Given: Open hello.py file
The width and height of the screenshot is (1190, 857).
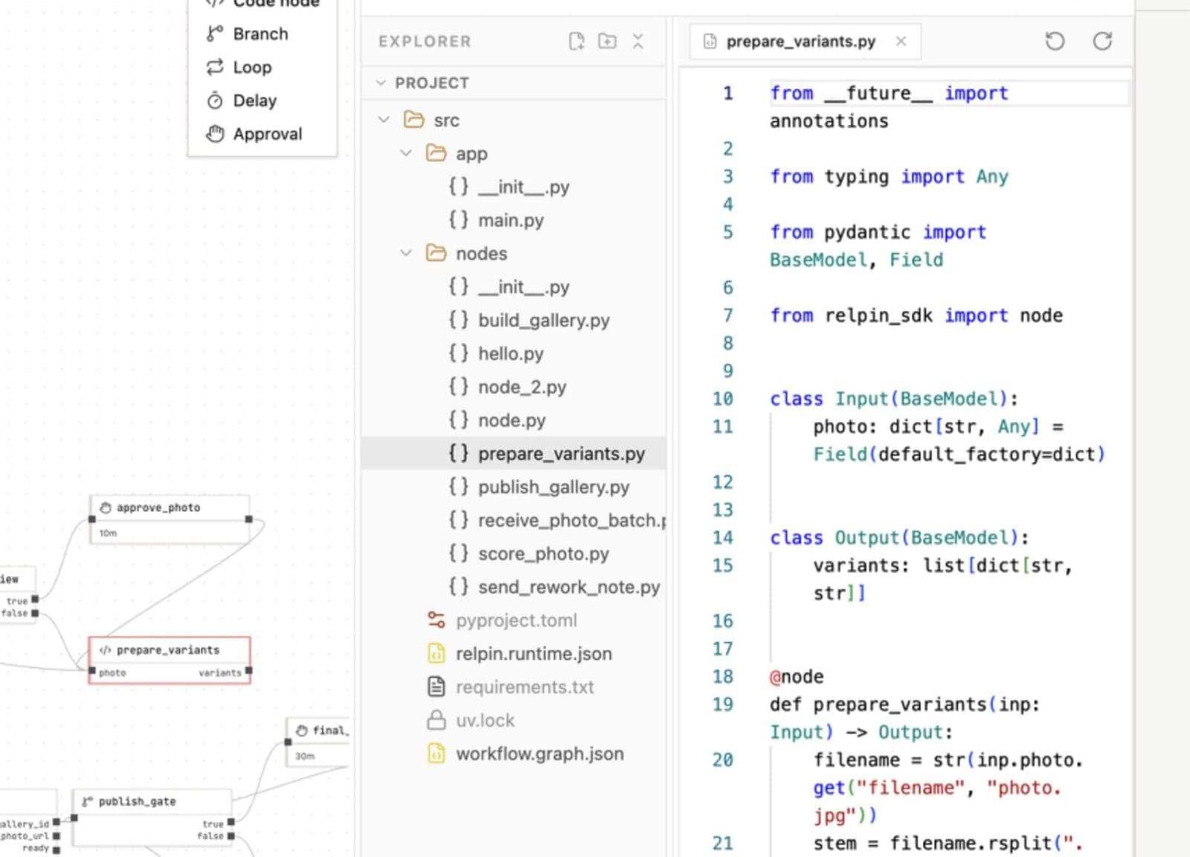Looking at the screenshot, I should tap(513, 353).
